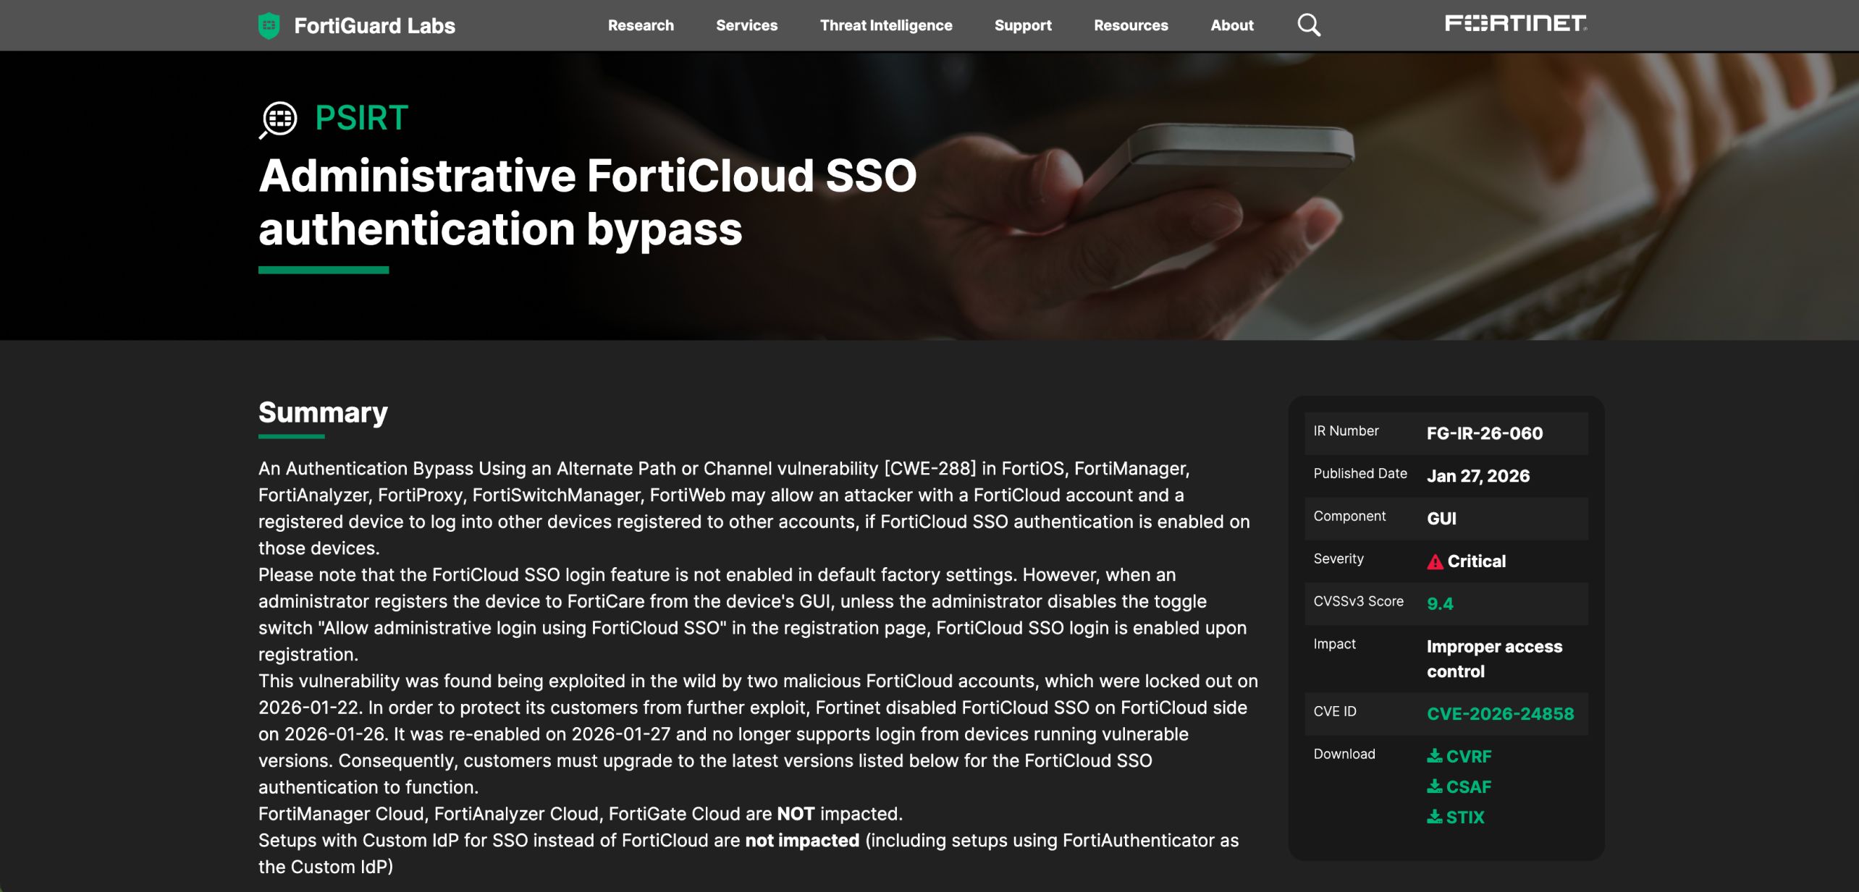Click the CVRF download arrow icon
This screenshot has height=892, width=1859.
click(x=1435, y=756)
